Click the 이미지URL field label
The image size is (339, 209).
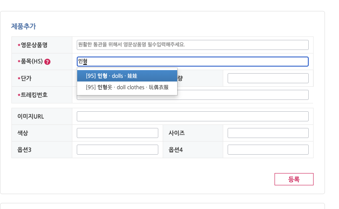pyautogui.click(x=30, y=117)
